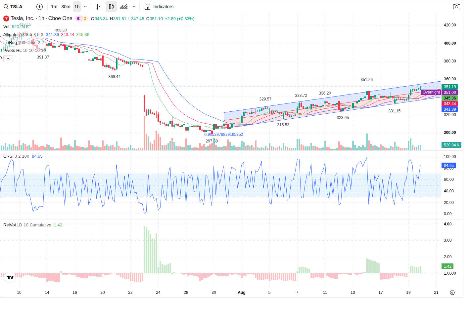Click the 351.26 pivot high label
Image resolution: width=470 pixels, height=314 pixels.
[x=366, y=80]
